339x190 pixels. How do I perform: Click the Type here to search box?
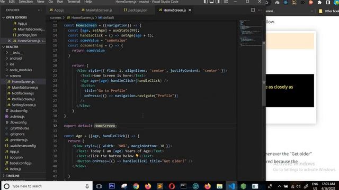point(47,186)
